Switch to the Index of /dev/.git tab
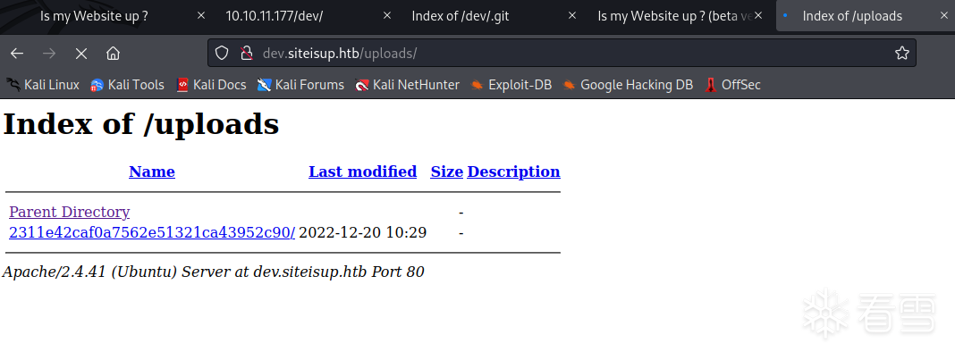This screenshot has height=360, width=955. coord(469,15)
